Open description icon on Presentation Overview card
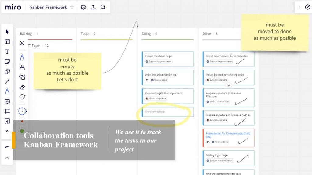The height and width of the screenshot is (175, 312). pos(208,142)
